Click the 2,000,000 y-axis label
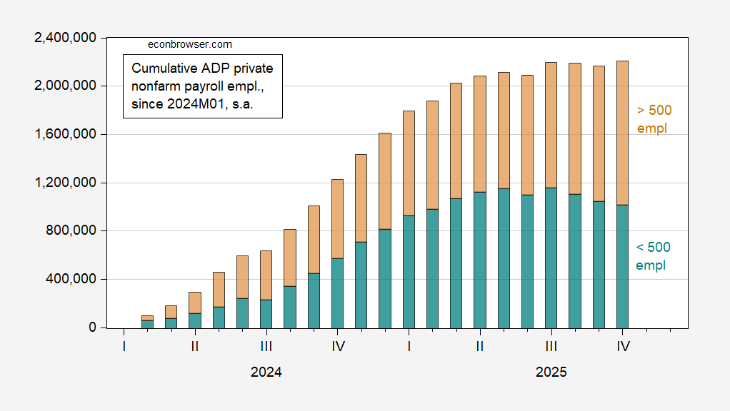730x411 pixels. (66, 86)
